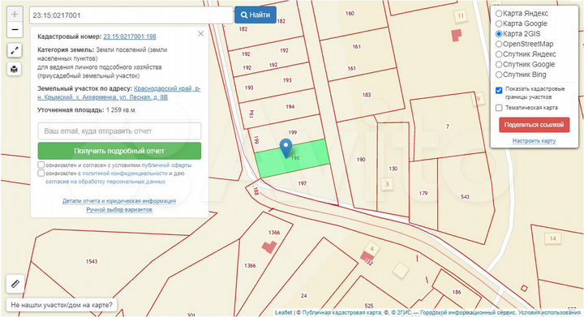Open Детали отчета и юридическая информация
The image size is (584, 317).
[119, 201]
